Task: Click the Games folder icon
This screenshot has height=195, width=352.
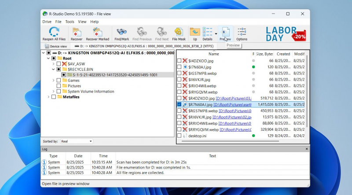Action: (65, 80)
